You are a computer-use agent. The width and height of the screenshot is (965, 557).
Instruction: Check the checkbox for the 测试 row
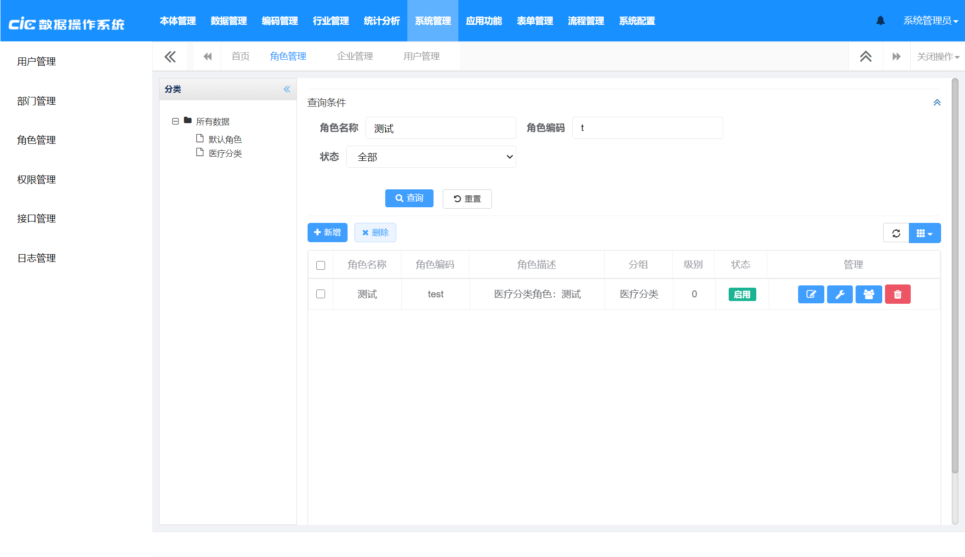pyautogui.click(x=320, y=294)
